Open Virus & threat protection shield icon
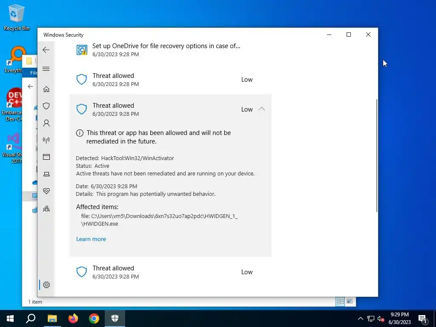 point(46,106)
